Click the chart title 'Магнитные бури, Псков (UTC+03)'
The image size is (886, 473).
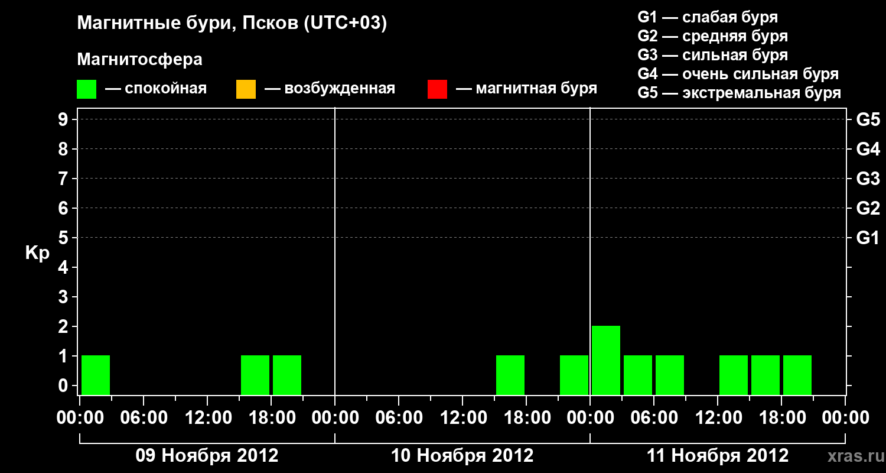tap(232, 24)
